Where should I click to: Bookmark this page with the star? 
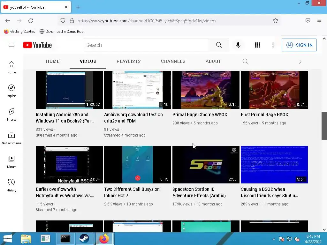click(276, 21)
